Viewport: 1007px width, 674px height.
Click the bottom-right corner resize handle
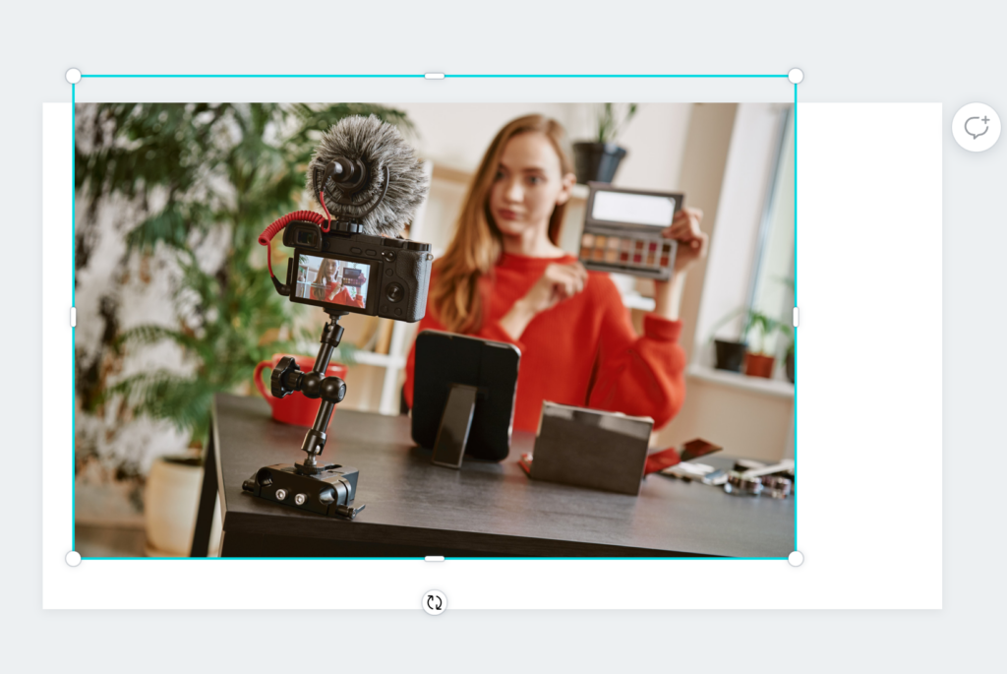[x=796, y=558]
